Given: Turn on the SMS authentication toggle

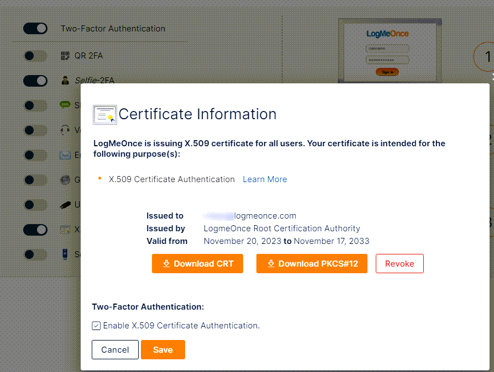Looking at the screenshot, I should [35, 105].
